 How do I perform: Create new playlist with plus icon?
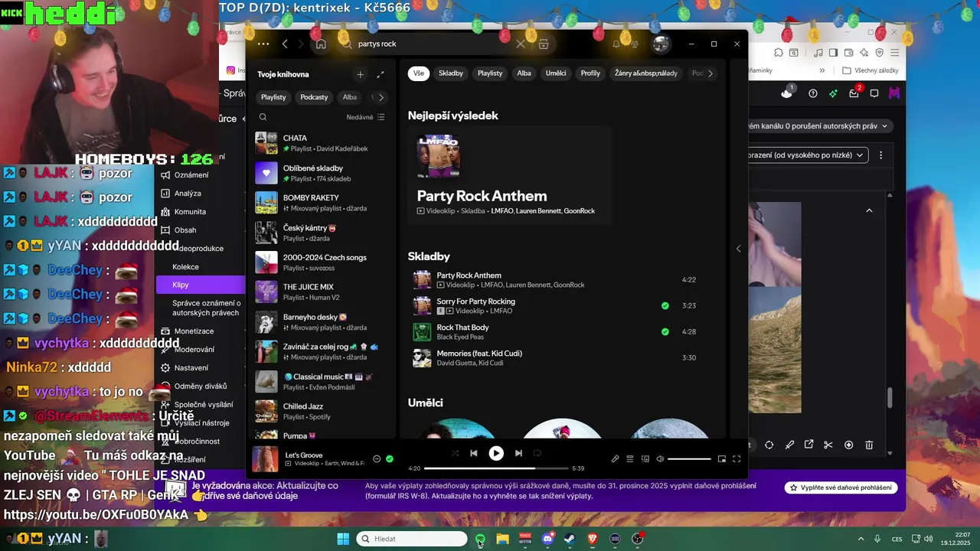[360, 74]
